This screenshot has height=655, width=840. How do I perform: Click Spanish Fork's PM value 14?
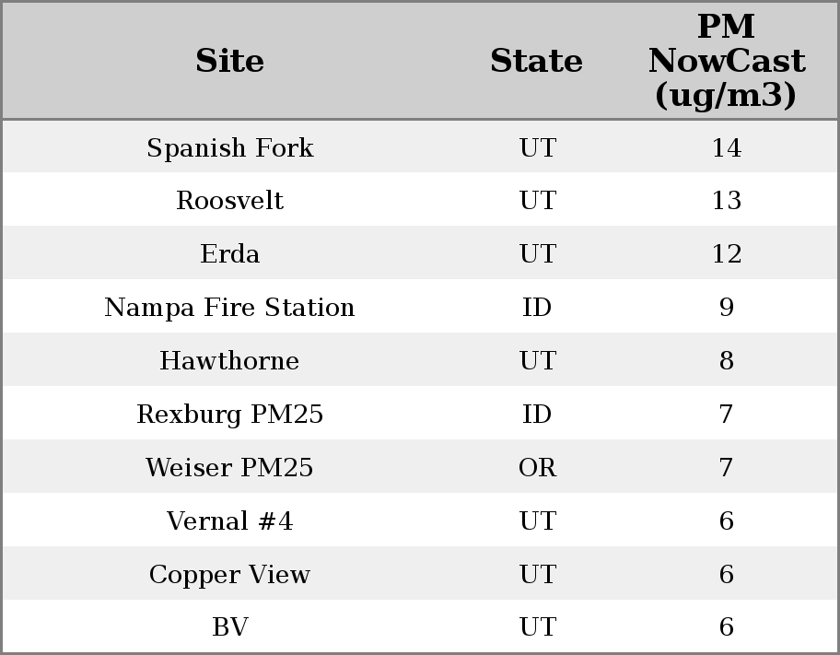(x=726, y=148)
